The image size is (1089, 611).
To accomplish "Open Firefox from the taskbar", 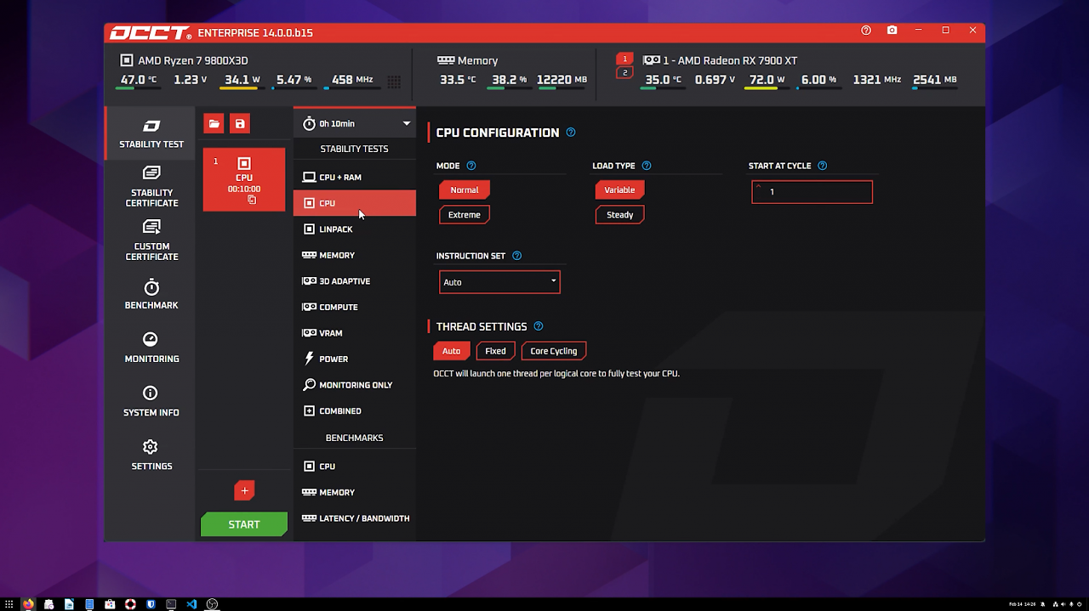I will coord(28,604).
